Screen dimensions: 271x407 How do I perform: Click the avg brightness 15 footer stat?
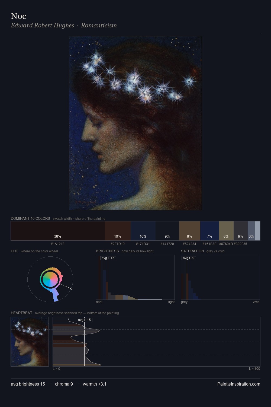coord(28,384)
